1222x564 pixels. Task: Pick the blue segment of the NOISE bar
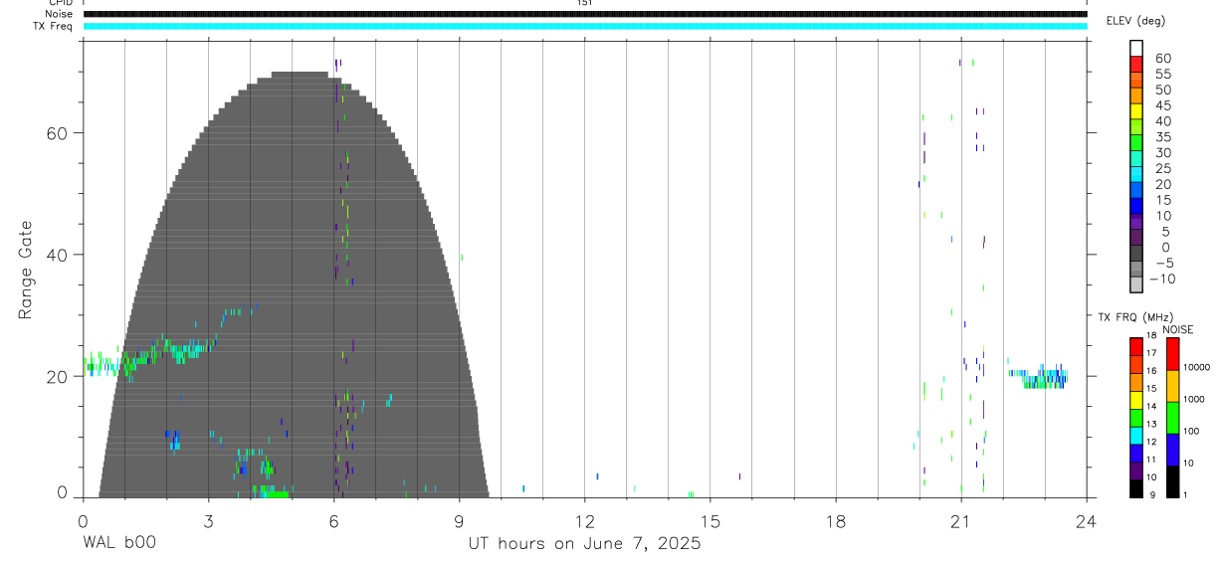[1172, 449]
